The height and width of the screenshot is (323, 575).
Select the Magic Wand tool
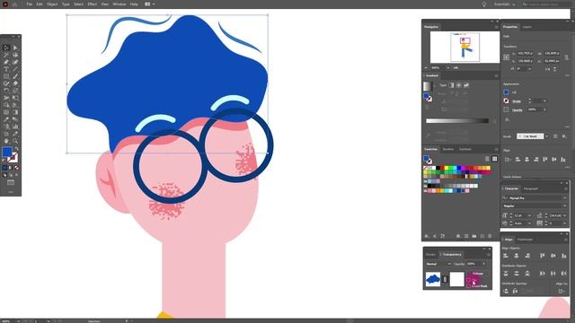pos(6,55)
